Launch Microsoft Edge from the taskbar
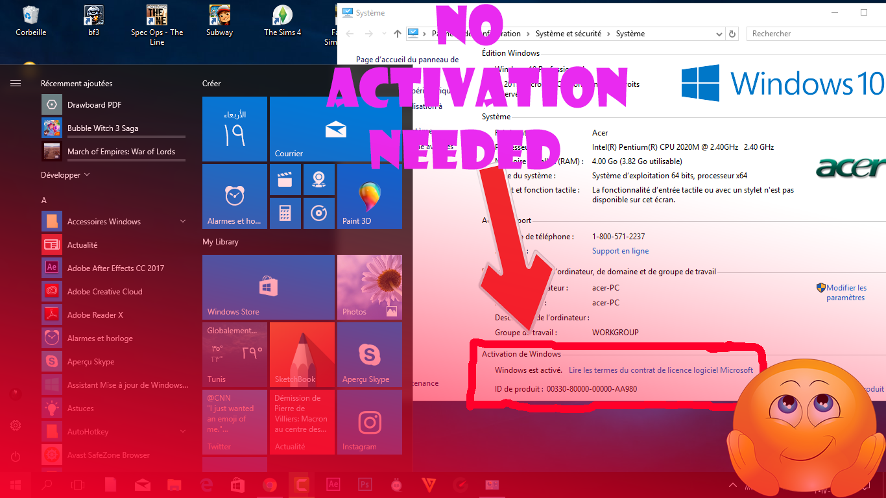 click(x=206, y=485)
